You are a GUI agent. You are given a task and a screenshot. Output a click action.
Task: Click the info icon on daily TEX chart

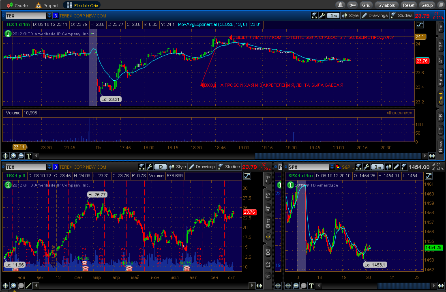click(8, 185)
